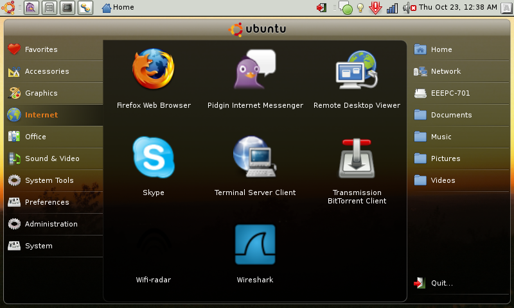Switch to terminal window in top panel
The width and height of the screenshot is (514, 308).
67,8
